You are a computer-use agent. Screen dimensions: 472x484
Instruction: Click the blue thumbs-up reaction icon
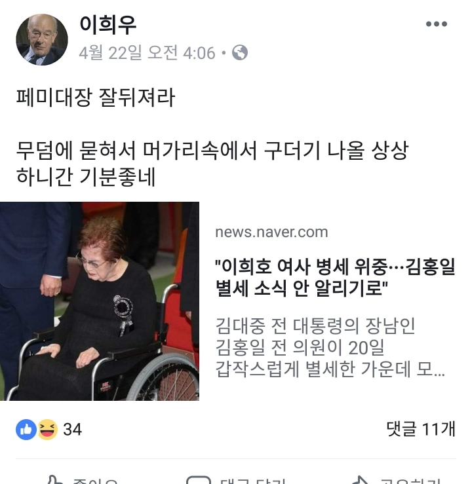(x=26, y=430)
